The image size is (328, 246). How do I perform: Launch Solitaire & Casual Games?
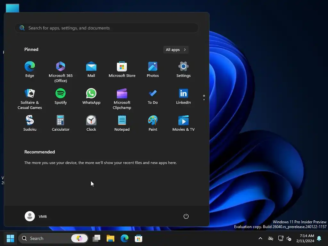point(30,99)
